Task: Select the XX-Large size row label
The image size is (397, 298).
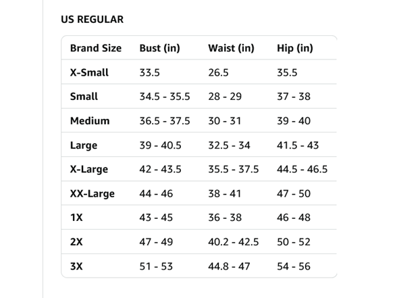Action: tap(92, 193)
